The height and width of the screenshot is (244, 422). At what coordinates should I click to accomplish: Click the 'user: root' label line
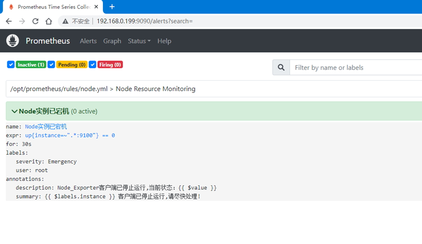point(32,170)
